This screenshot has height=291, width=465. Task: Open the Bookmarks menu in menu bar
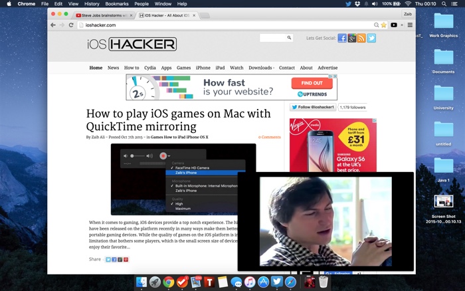(x=117, y=4)
